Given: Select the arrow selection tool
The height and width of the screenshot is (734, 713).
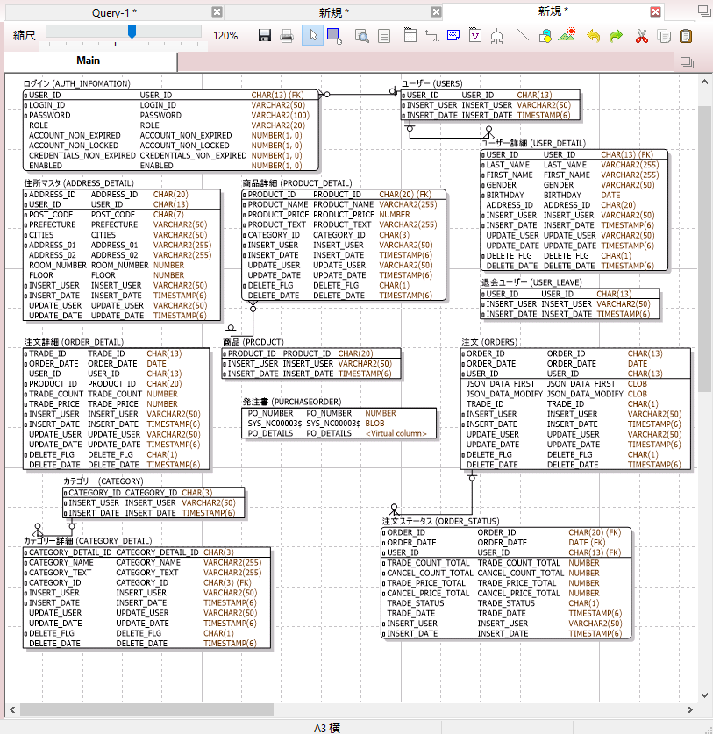Looking at the screenshot, I should tap(313, 35).
